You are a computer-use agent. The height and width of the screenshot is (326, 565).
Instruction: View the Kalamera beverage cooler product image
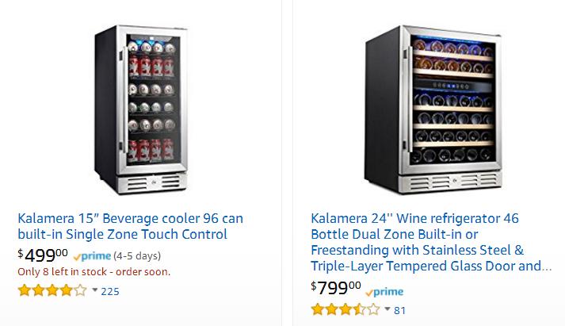click(x=142, y=110)
